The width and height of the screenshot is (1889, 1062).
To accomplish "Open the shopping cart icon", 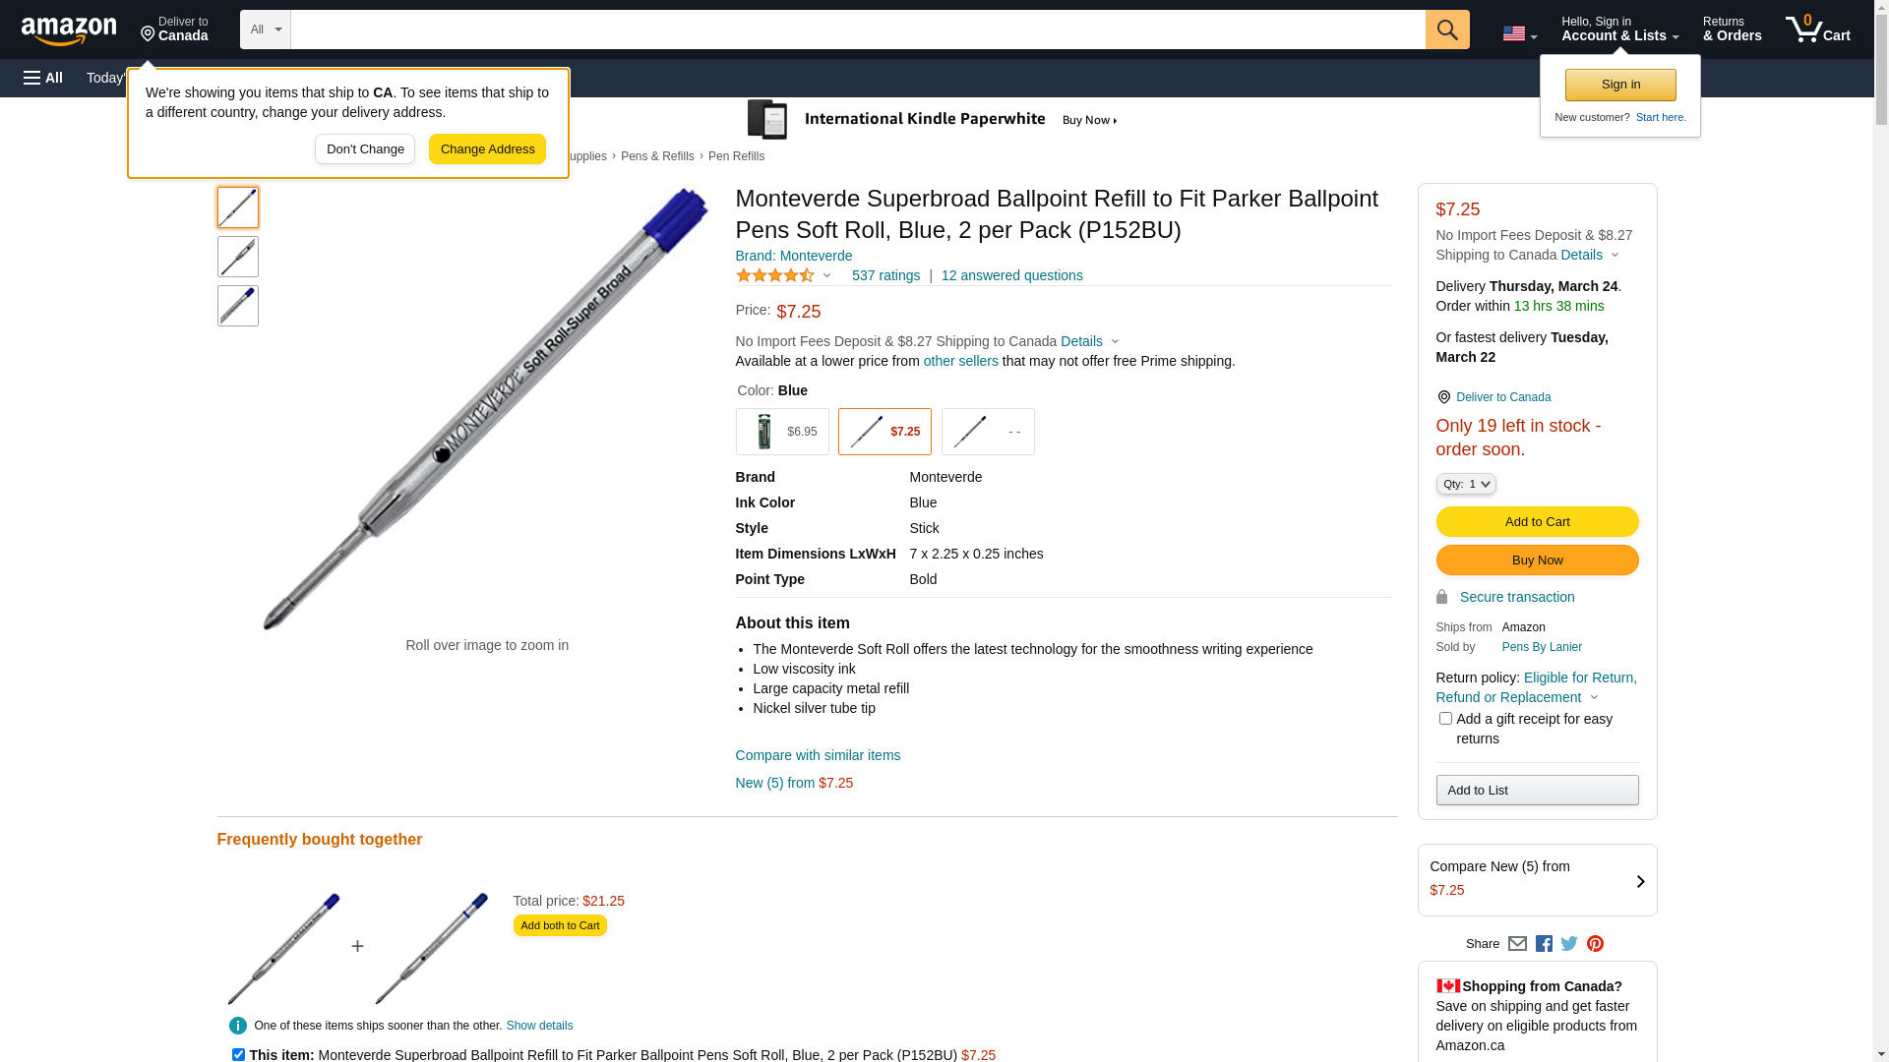I will click(1816, 29).
